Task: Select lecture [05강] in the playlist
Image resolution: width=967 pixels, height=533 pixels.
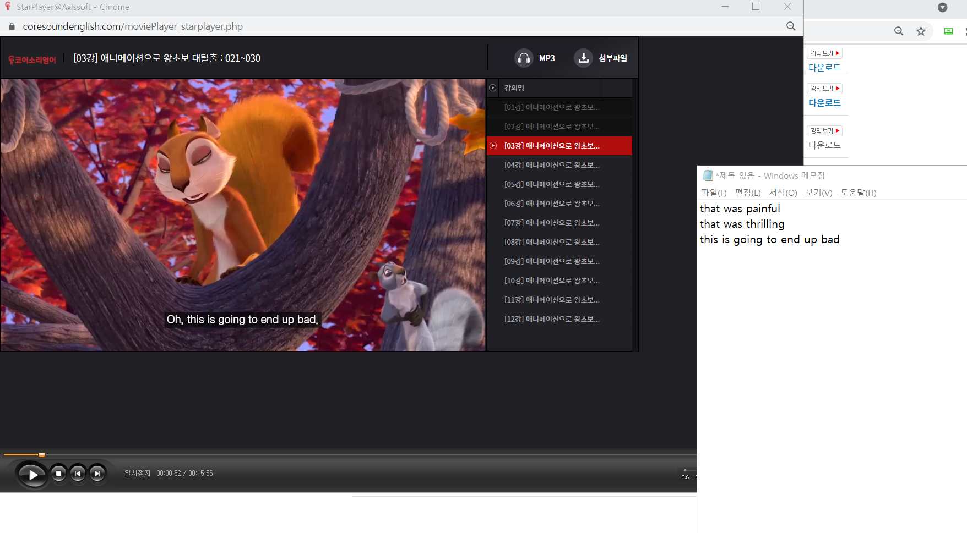Action: point(559,184)
